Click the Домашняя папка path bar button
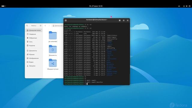Image resolution: width=192 pixels, height=108 pixels. click(58, 25)
